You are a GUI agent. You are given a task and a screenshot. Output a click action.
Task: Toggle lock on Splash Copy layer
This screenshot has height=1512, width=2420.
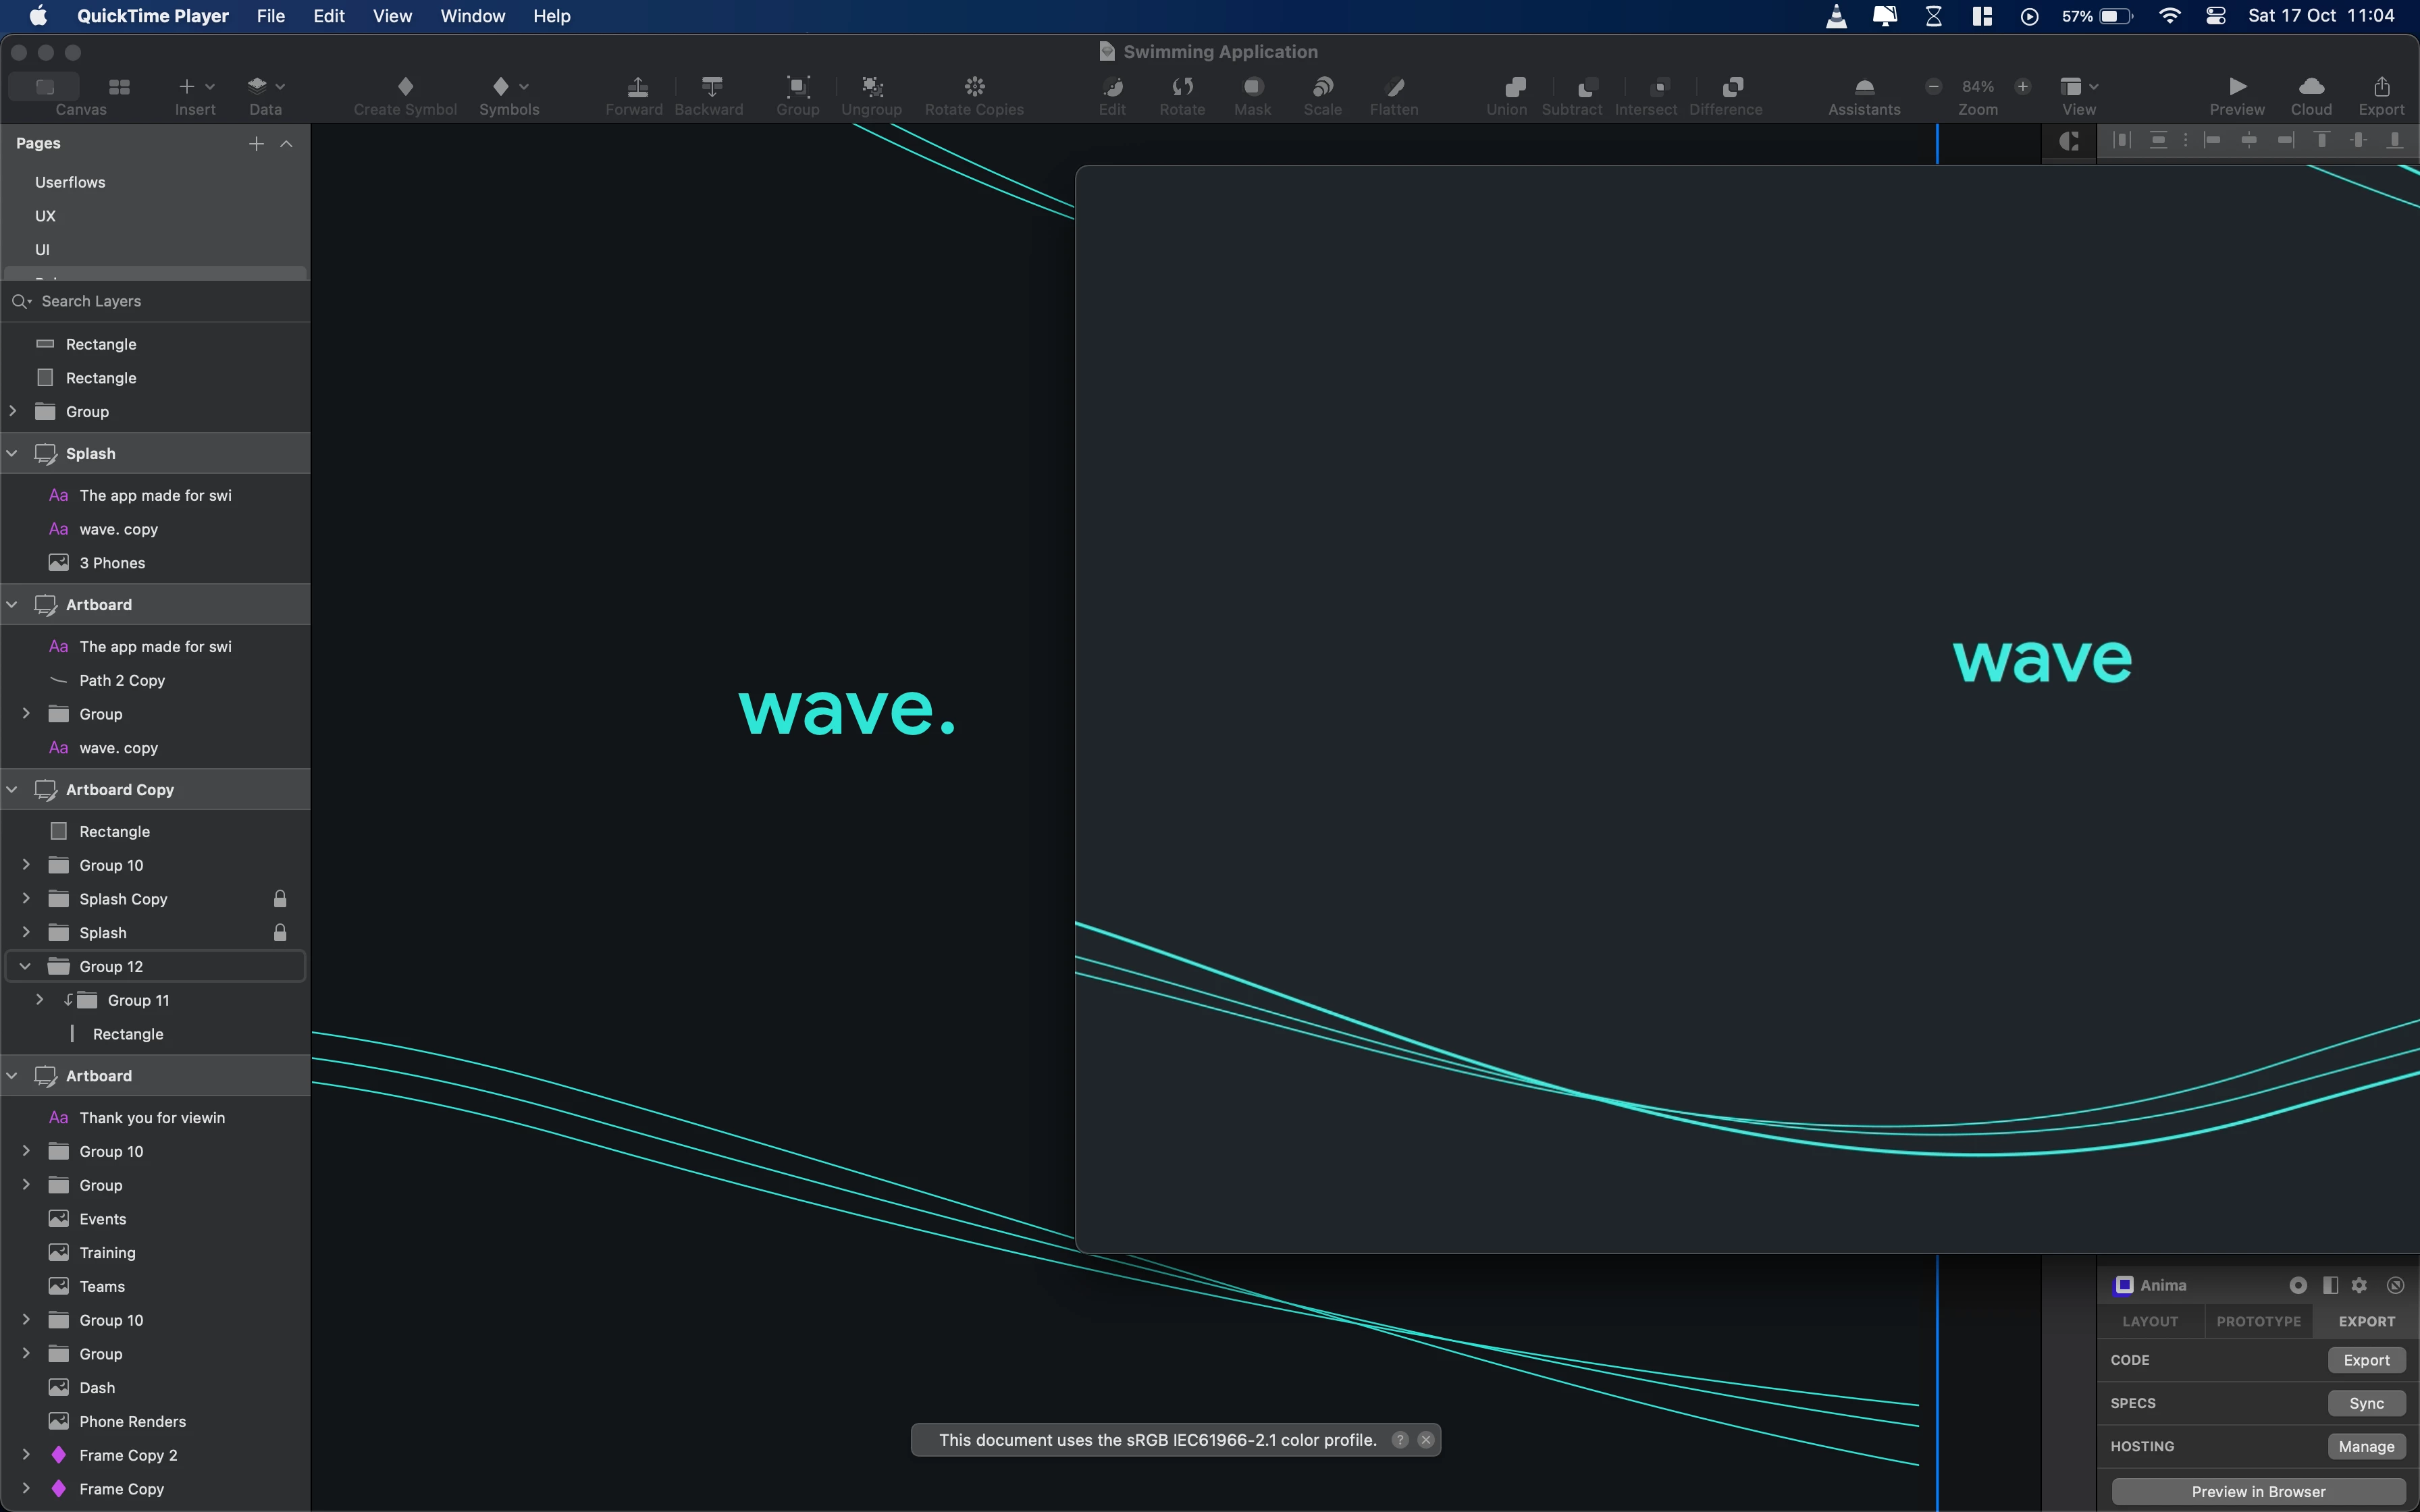click(280, 899)
